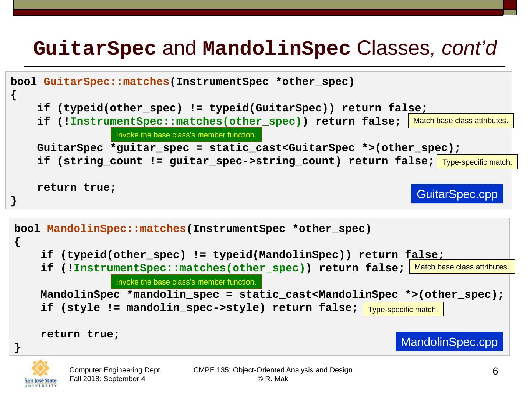Click the string_count comparison line
This screenshot has width=530, height=397.
[236, 161]
